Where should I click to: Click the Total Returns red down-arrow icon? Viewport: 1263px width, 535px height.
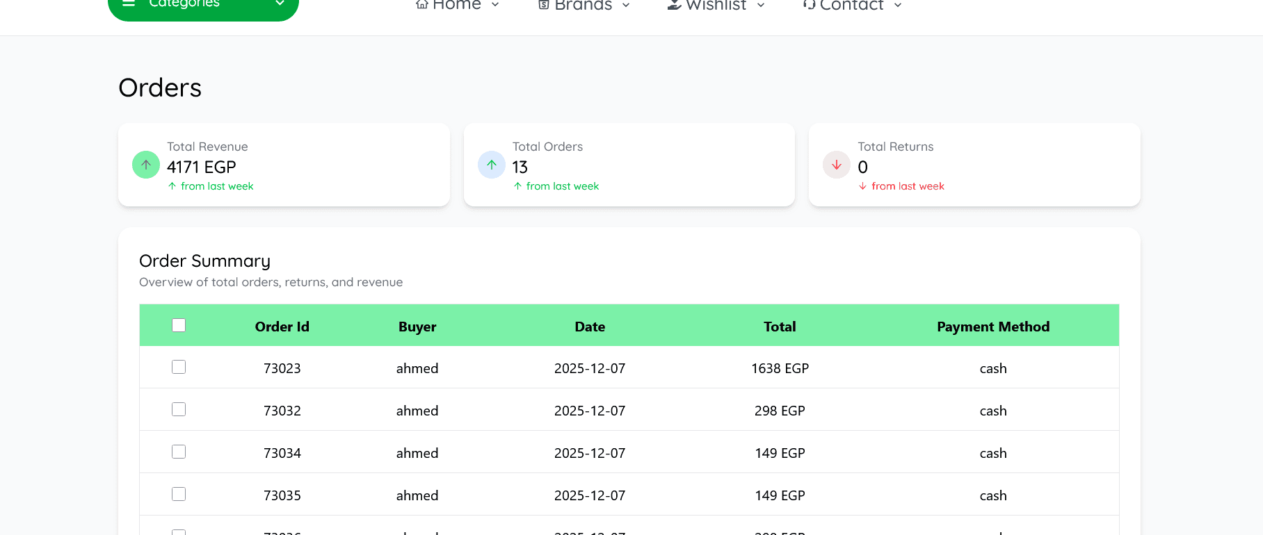[x=837, y=165]
